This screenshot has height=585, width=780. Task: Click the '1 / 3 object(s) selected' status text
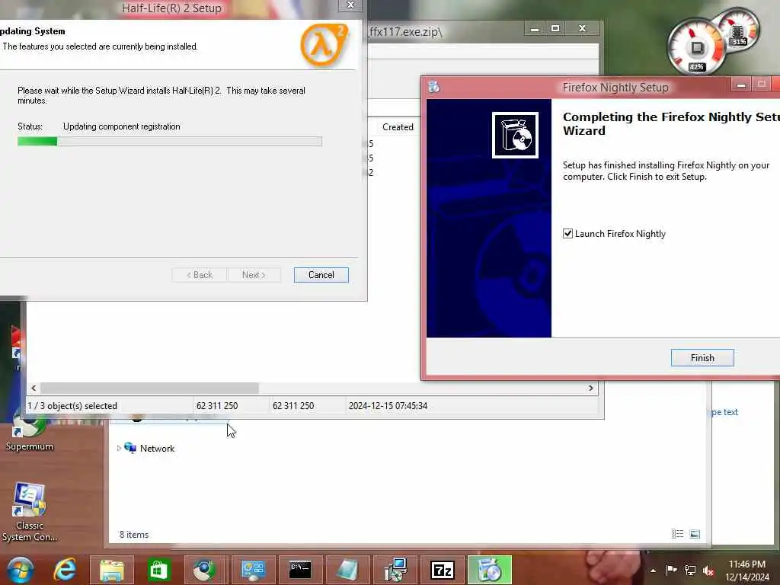pos(72,406)
